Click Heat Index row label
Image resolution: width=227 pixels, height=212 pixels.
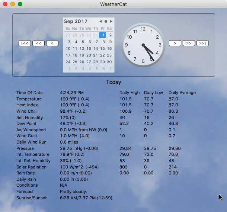click(x=27, y=105)
